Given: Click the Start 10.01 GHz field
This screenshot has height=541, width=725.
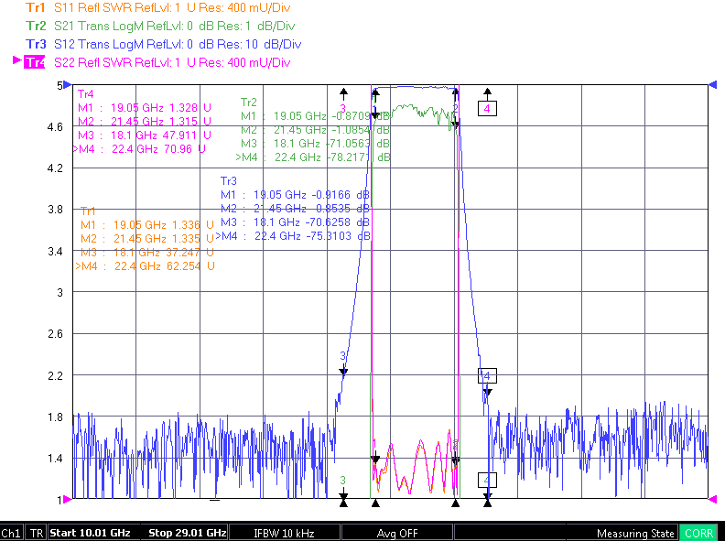Looking at the screenshot, I should pos(90,533).
